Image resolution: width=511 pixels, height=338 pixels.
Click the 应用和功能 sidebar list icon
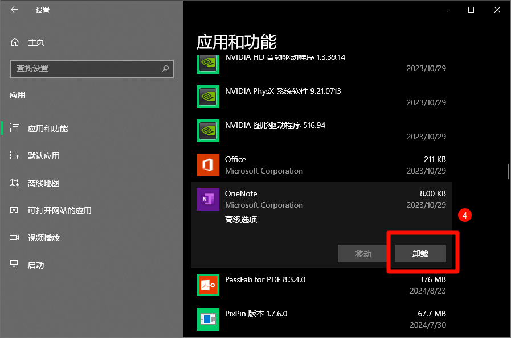14,128
